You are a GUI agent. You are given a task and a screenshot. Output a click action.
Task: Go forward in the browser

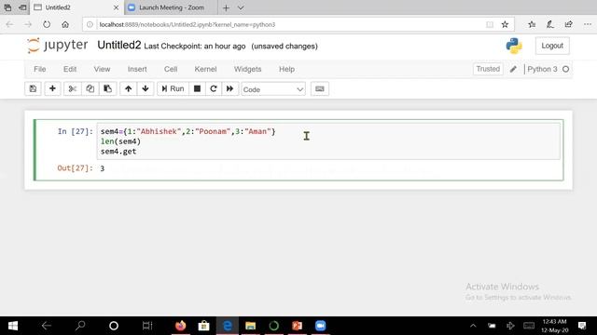(x=28, y=24)
